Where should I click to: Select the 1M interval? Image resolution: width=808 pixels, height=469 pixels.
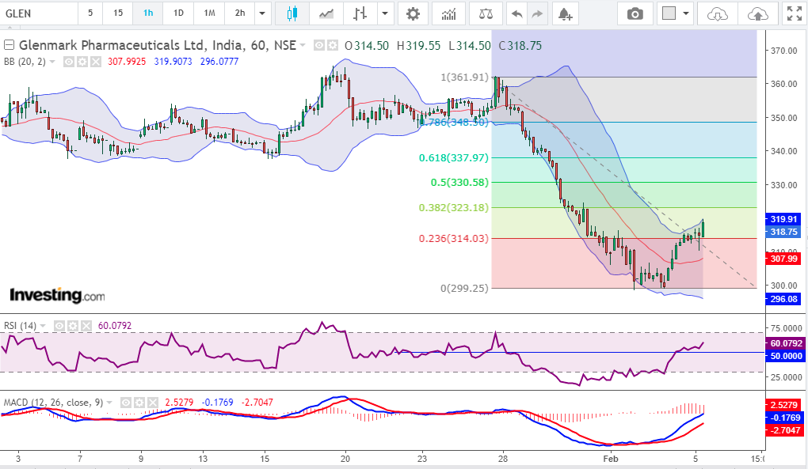tap(209, 13)
